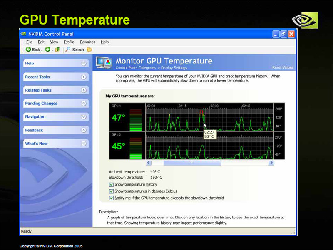Click the green Forward arrow icon
Image resolution: width=333 pixels, height=250 pixels.
coord(47,50)
